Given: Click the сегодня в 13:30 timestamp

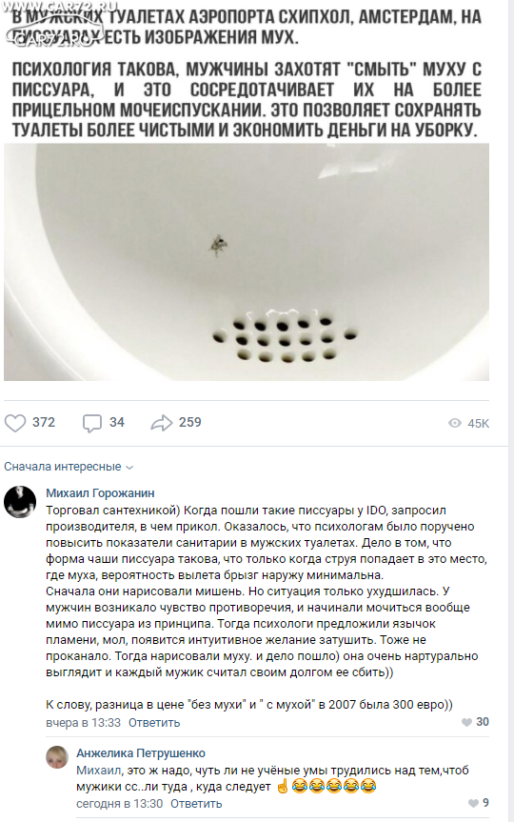Looking at the screenshot, I should [120, 803].
